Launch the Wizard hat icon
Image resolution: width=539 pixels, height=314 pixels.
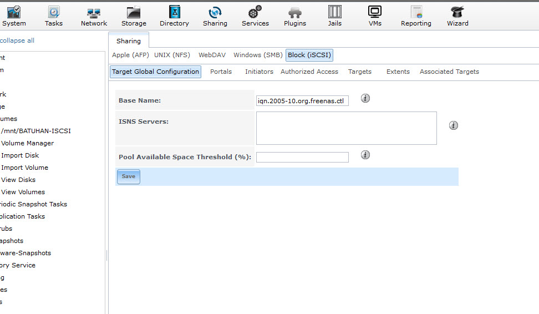pos(457,12)
